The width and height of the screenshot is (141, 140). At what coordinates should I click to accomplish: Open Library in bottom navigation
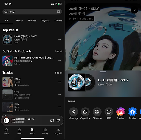[45, 131]
